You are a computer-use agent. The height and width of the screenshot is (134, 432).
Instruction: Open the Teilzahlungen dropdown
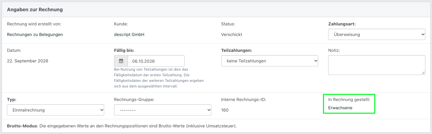[x=270, y=61]
